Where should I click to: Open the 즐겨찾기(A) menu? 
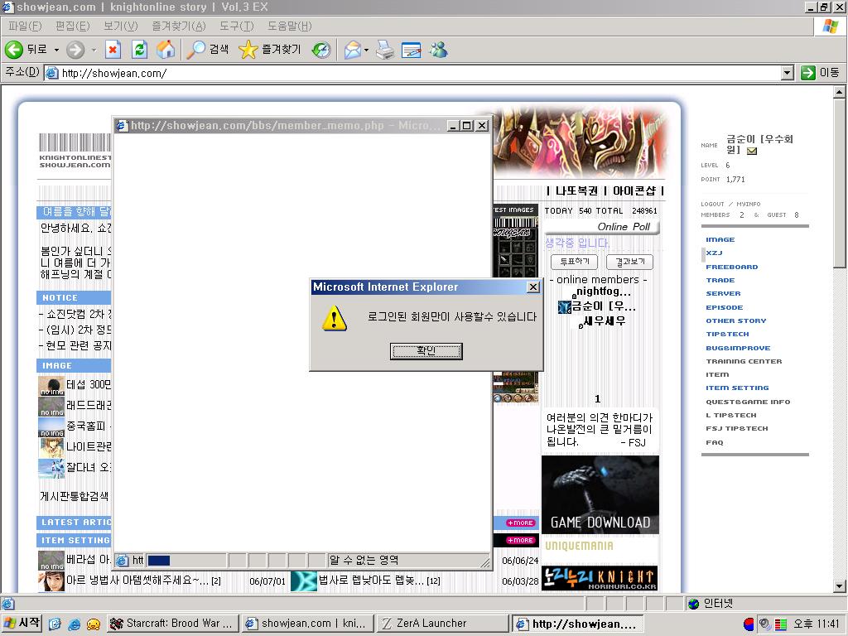coord(179,26)
